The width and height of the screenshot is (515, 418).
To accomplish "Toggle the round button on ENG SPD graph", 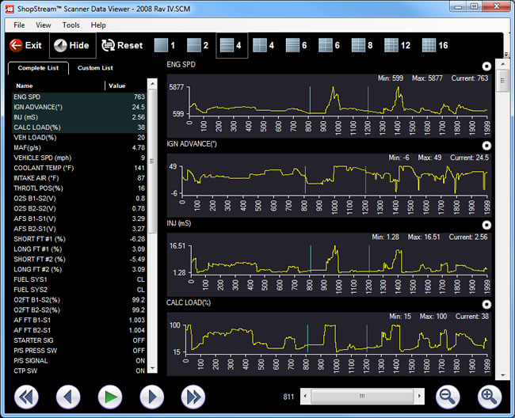I will pyautogui.click(x=486, y=66).
